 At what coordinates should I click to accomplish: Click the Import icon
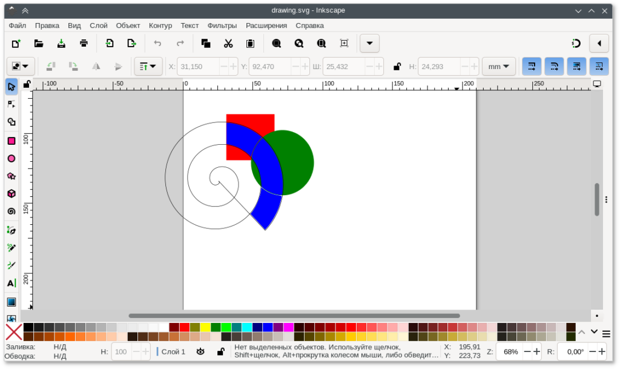[x=110, y=44]
